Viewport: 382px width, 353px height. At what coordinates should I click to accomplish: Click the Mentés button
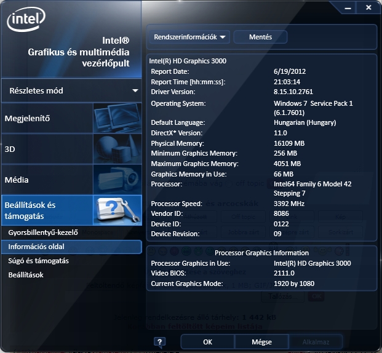260,37
